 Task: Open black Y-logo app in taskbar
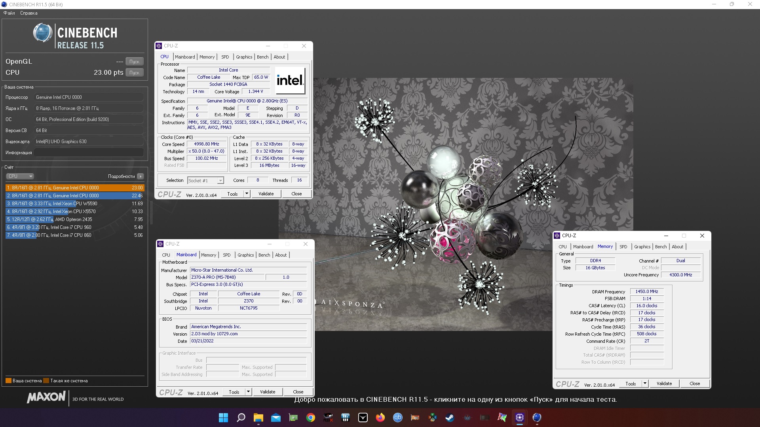[363, 418]
